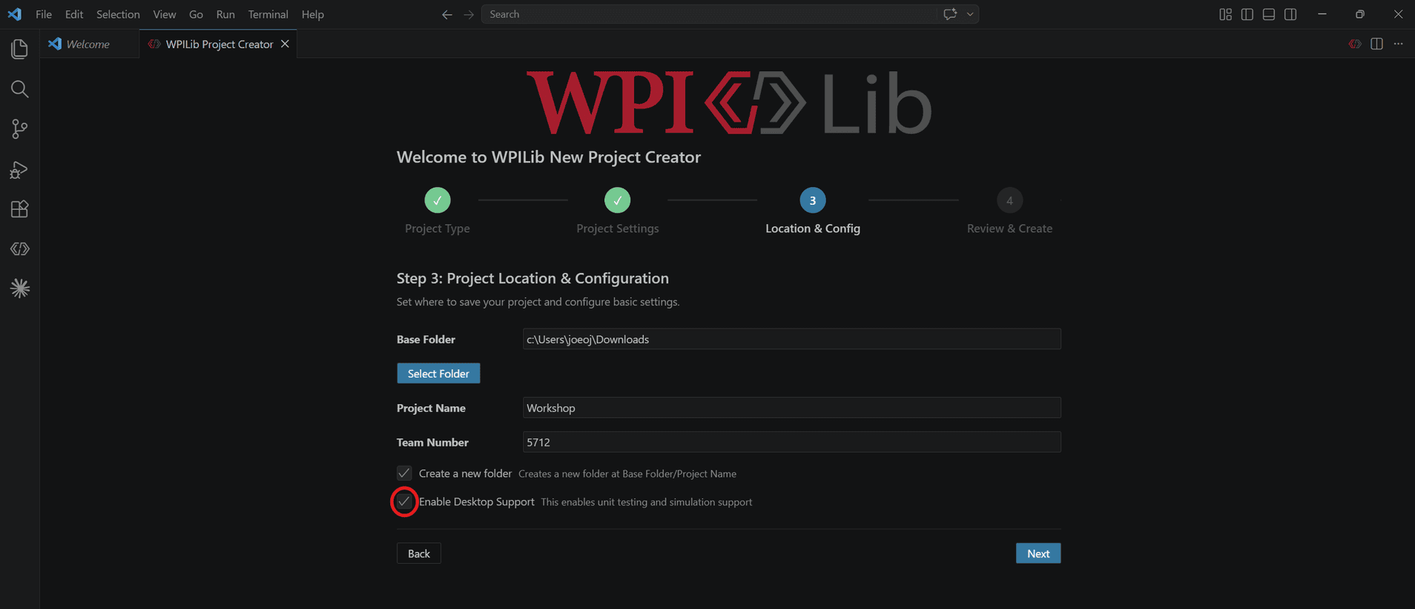Open the Selection menu

pos(118,14)
